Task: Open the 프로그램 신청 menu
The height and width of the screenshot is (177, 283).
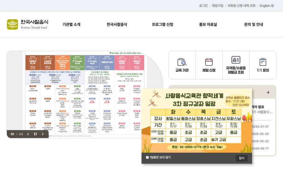Action: click(162, 24)
